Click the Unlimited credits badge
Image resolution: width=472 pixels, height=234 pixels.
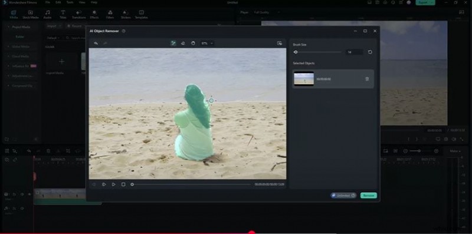[x=343, y=196]
